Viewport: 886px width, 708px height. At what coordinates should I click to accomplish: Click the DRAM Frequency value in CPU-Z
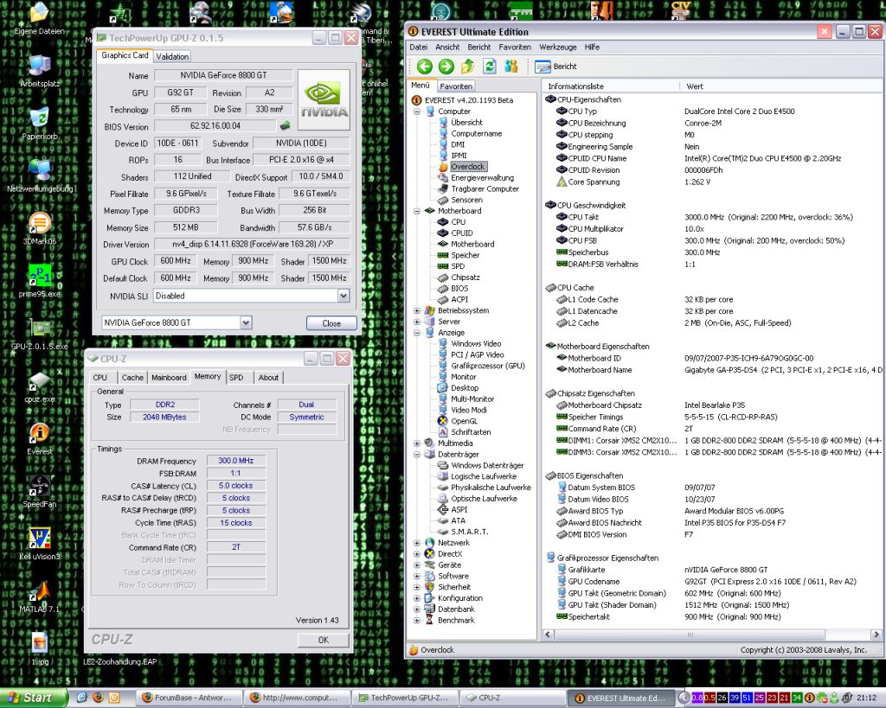[235, 462]
